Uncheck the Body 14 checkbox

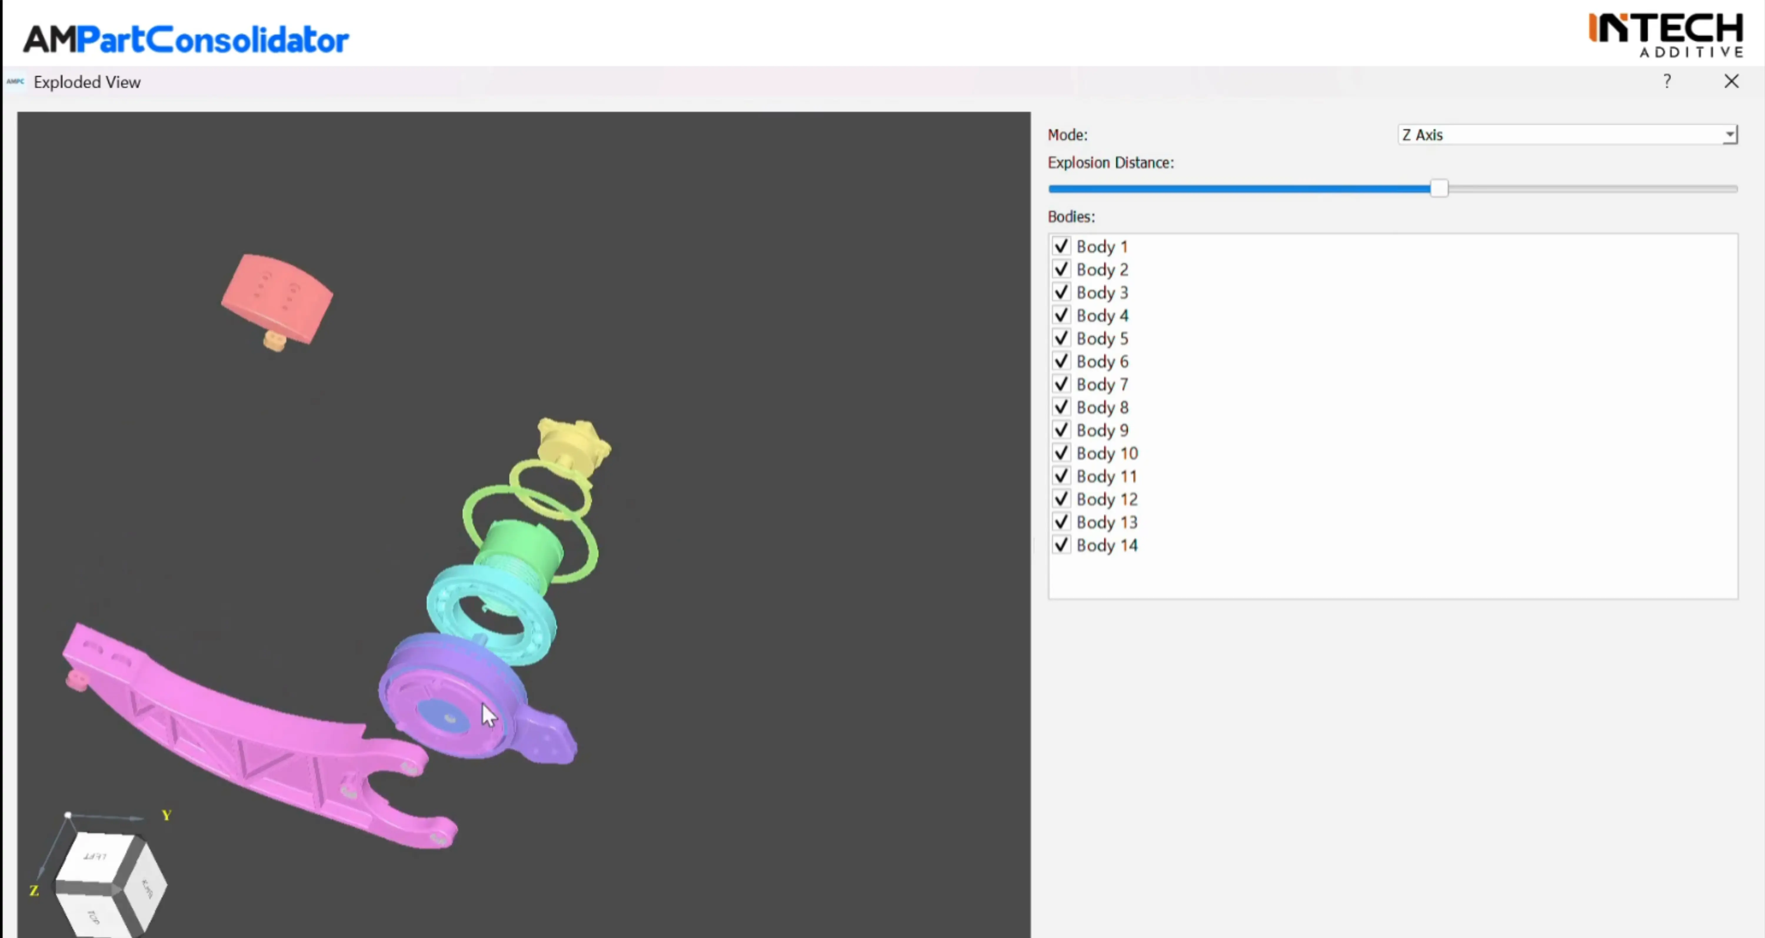[x=1061, y=545]
